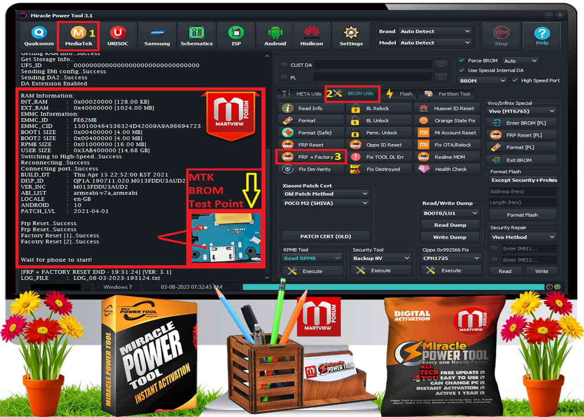The width and height of the screenshot is (584, 417).
Task: Click Read Dump button
Action: click(451, 225)
